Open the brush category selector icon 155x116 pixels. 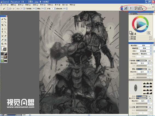coord(126,8)
